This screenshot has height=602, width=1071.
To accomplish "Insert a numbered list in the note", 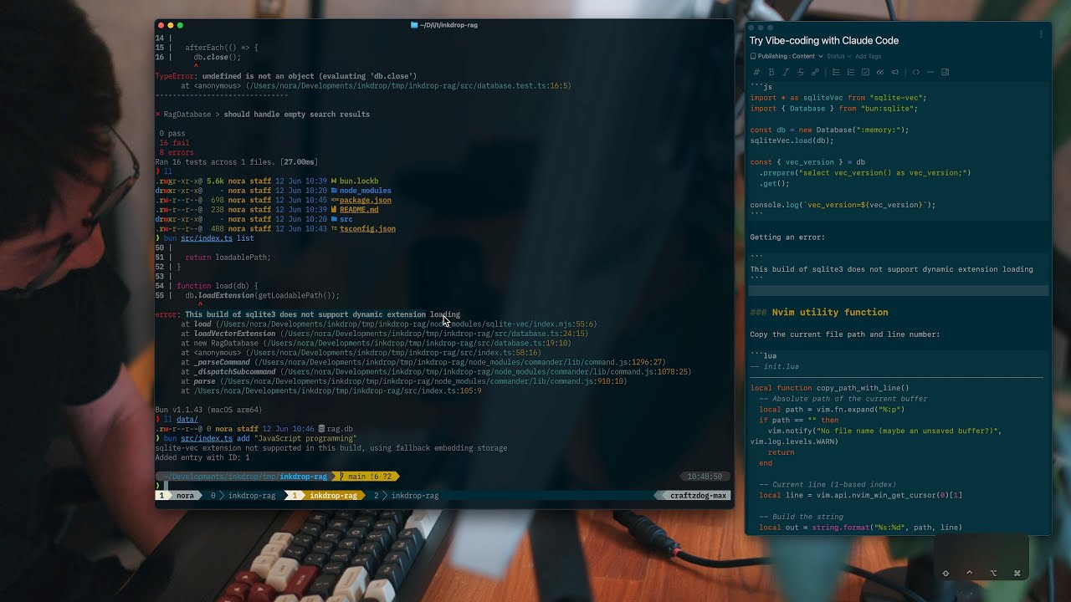I will (x=851, y=72).
